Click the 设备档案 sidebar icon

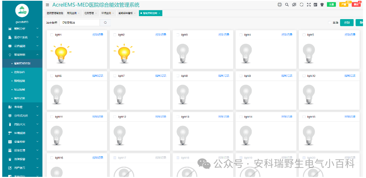click(10, 142)
